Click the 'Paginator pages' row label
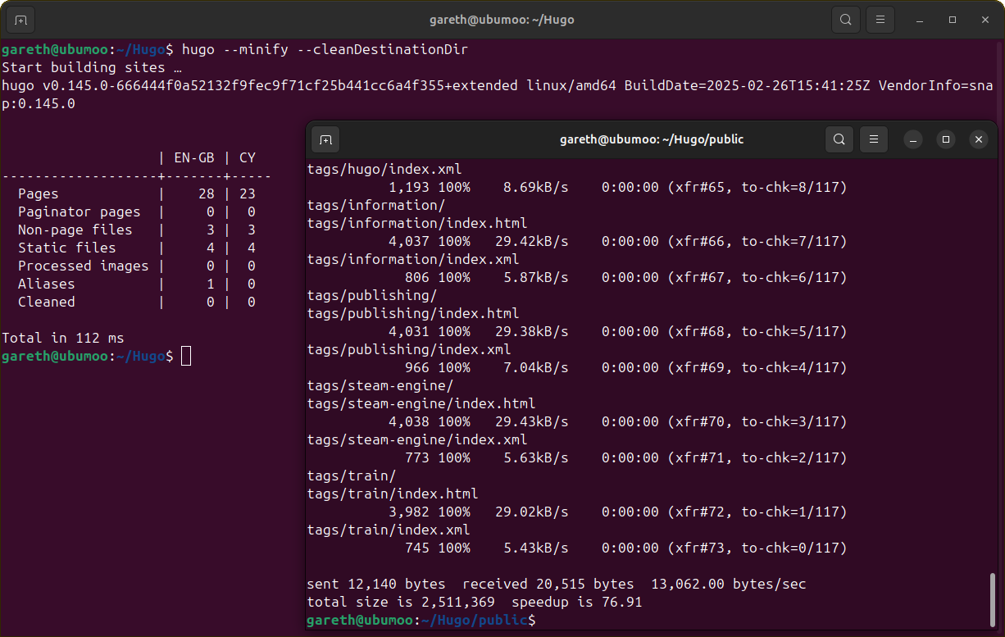The width and height of the screenshot is (1005, 637). click(x=80, y=212)
